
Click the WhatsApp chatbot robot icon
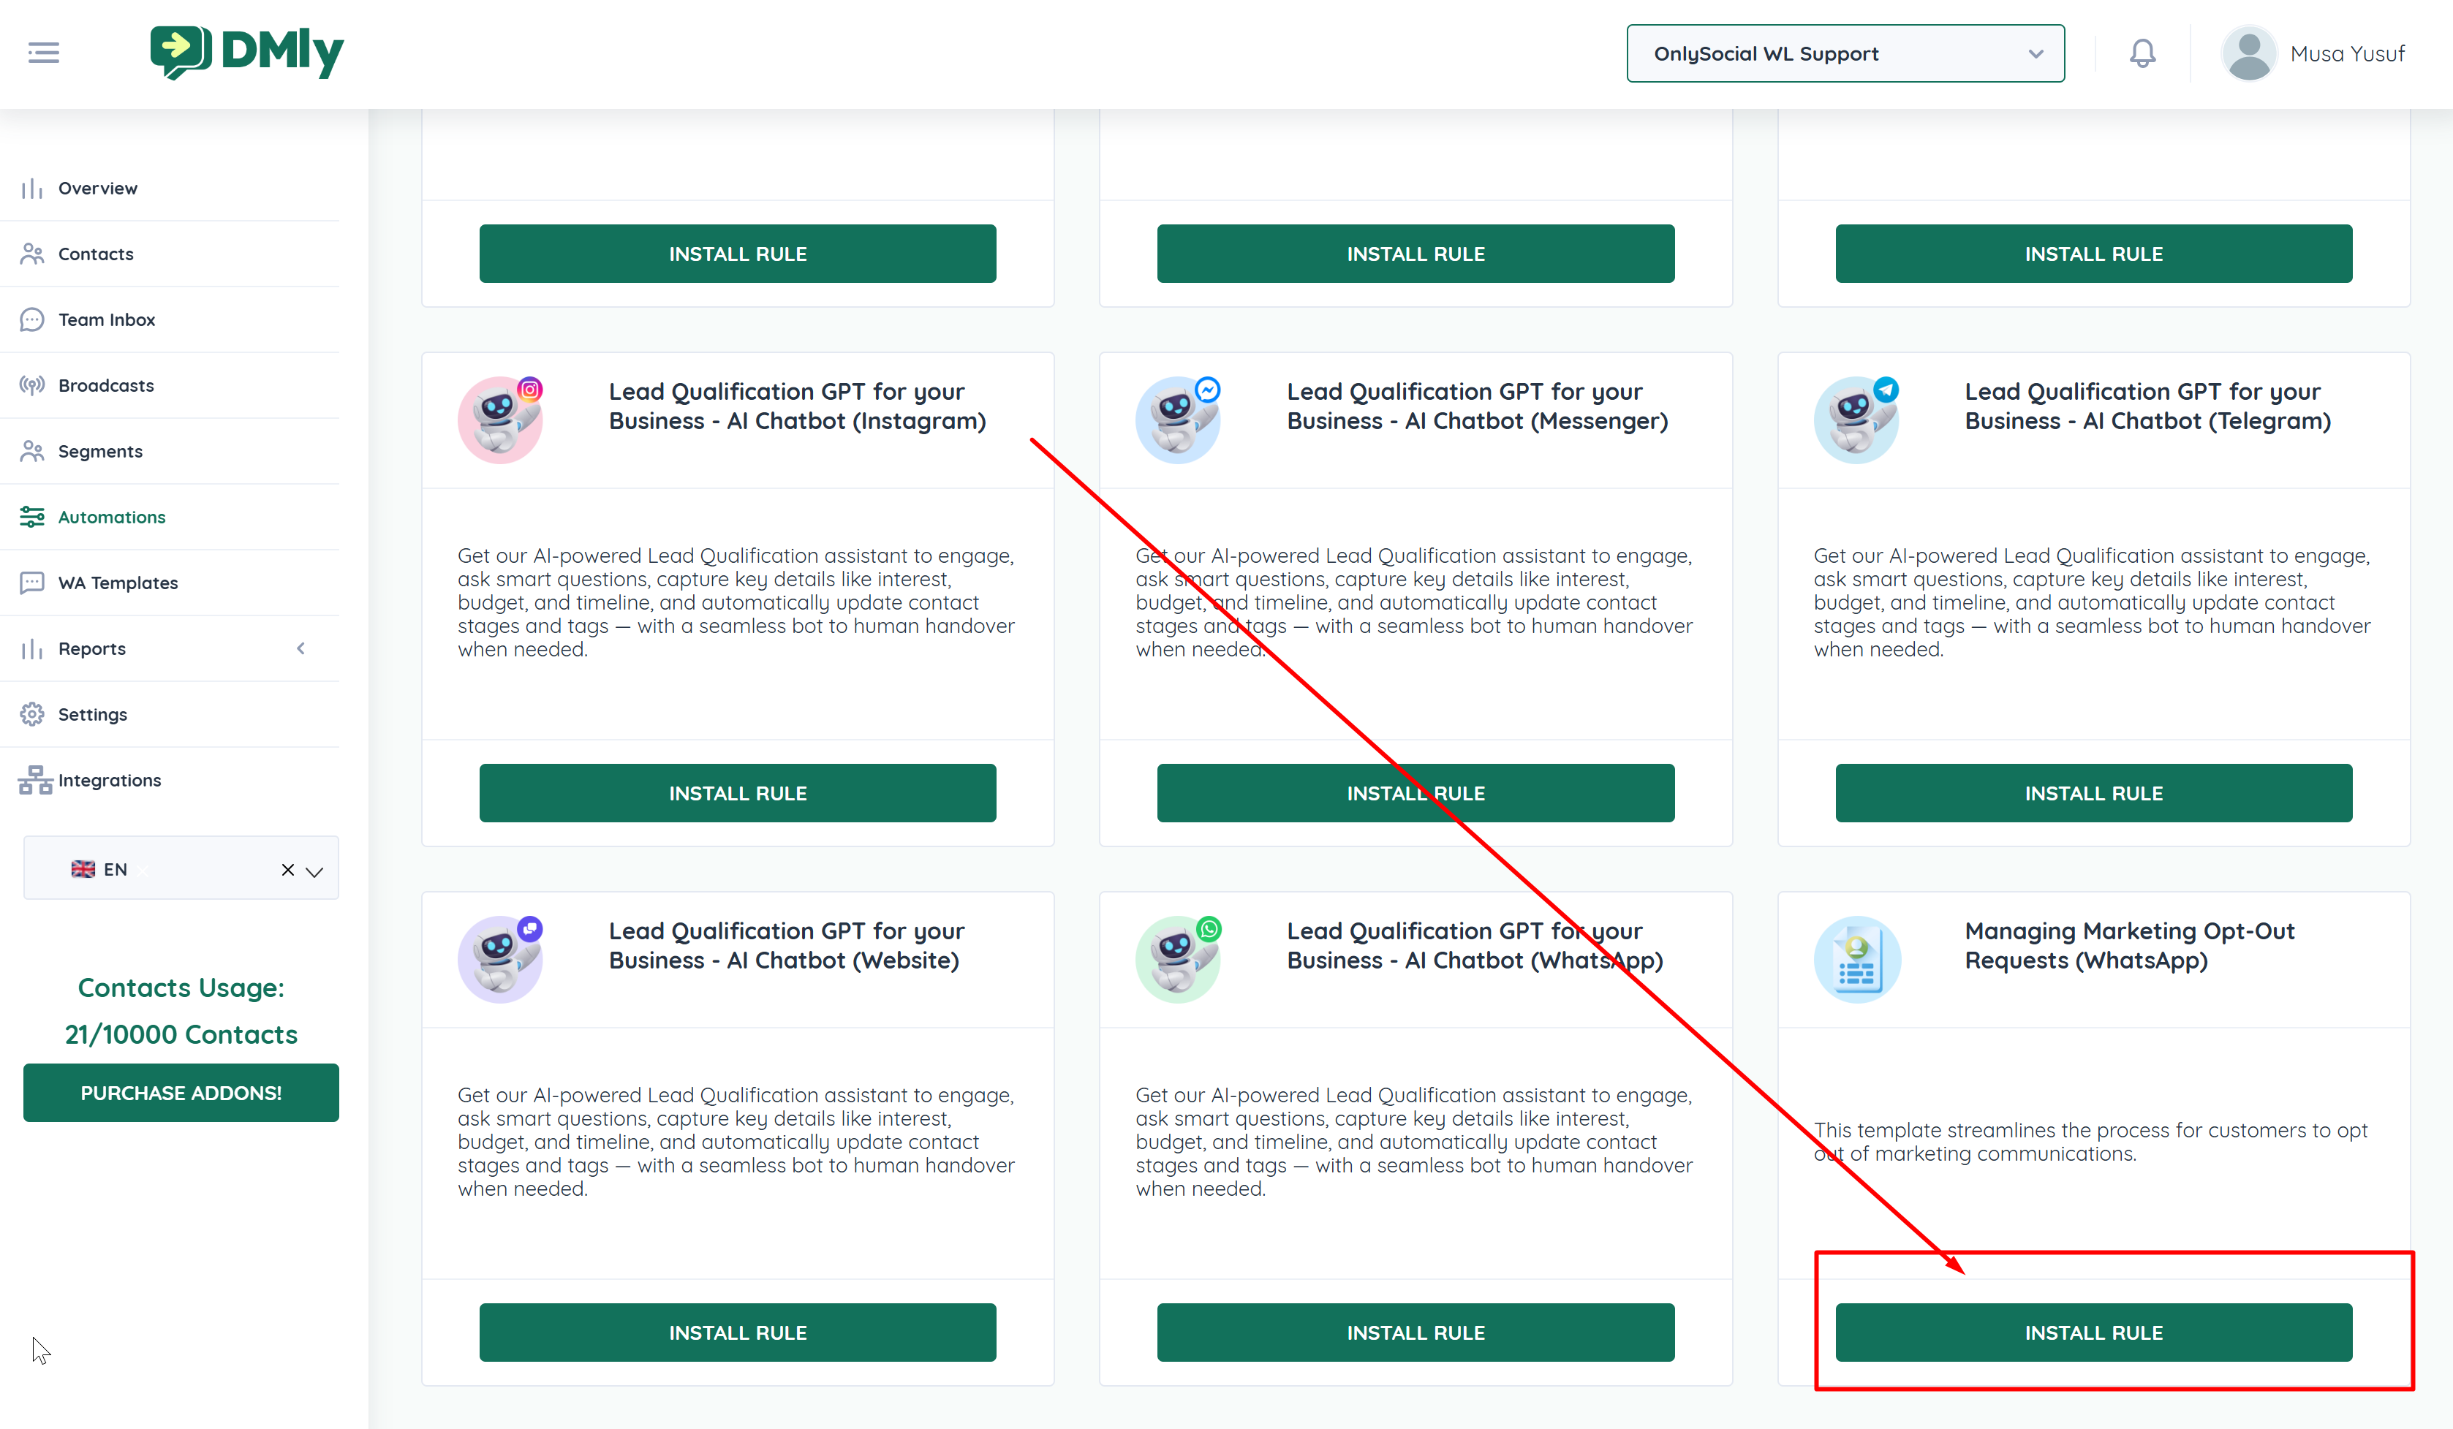click(1178, 959)
